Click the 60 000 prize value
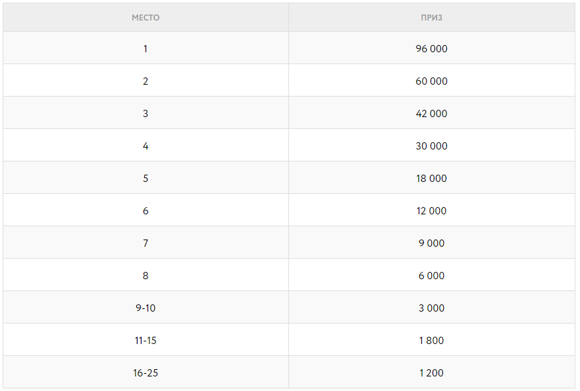Viewport: 580px width, 391px height. 431,81
